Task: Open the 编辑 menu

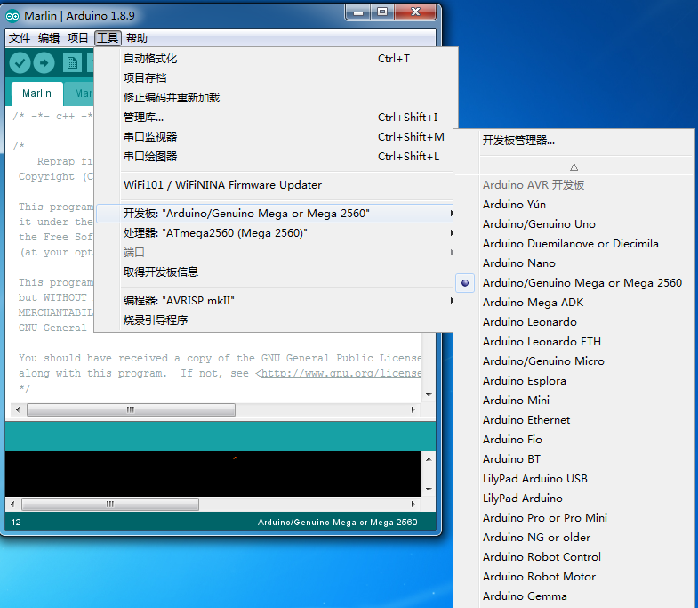Action: 49,38
